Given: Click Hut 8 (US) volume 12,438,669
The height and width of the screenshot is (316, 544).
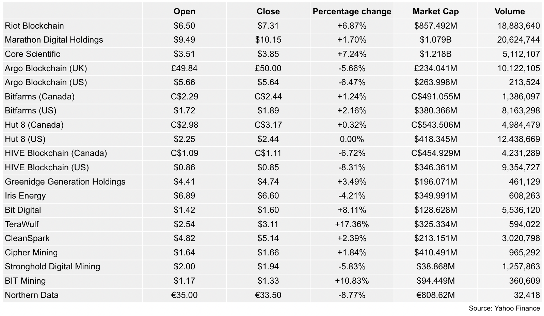Looking at the screenshot, I should coord(518,139).
